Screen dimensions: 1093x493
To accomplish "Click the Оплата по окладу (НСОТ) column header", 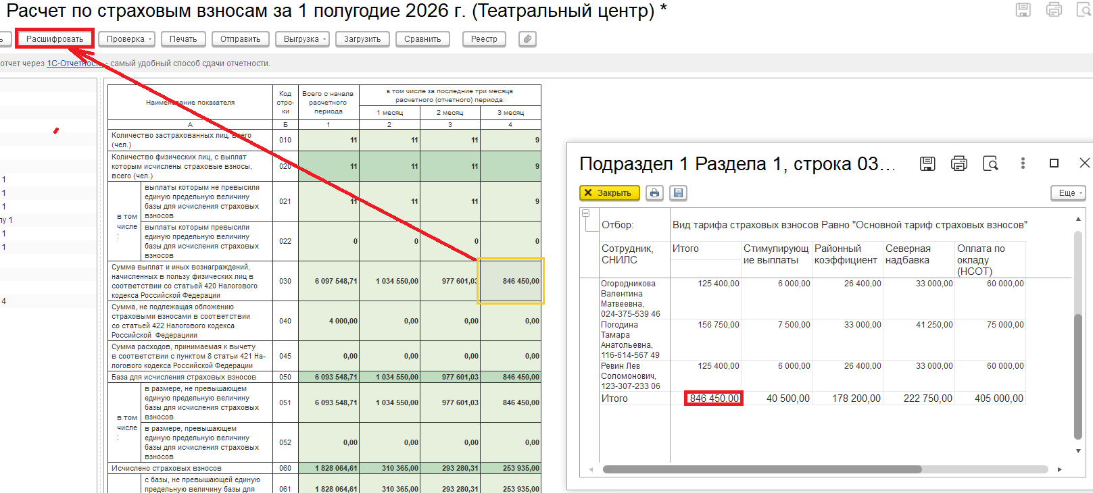I will coord(990,260).
